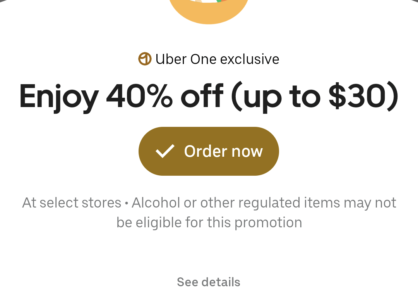Click the Uber One exclusive label

pyautogui.click(x=217, y=59)
